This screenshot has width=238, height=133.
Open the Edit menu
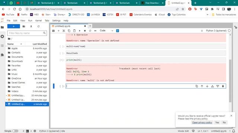(15, 21)
